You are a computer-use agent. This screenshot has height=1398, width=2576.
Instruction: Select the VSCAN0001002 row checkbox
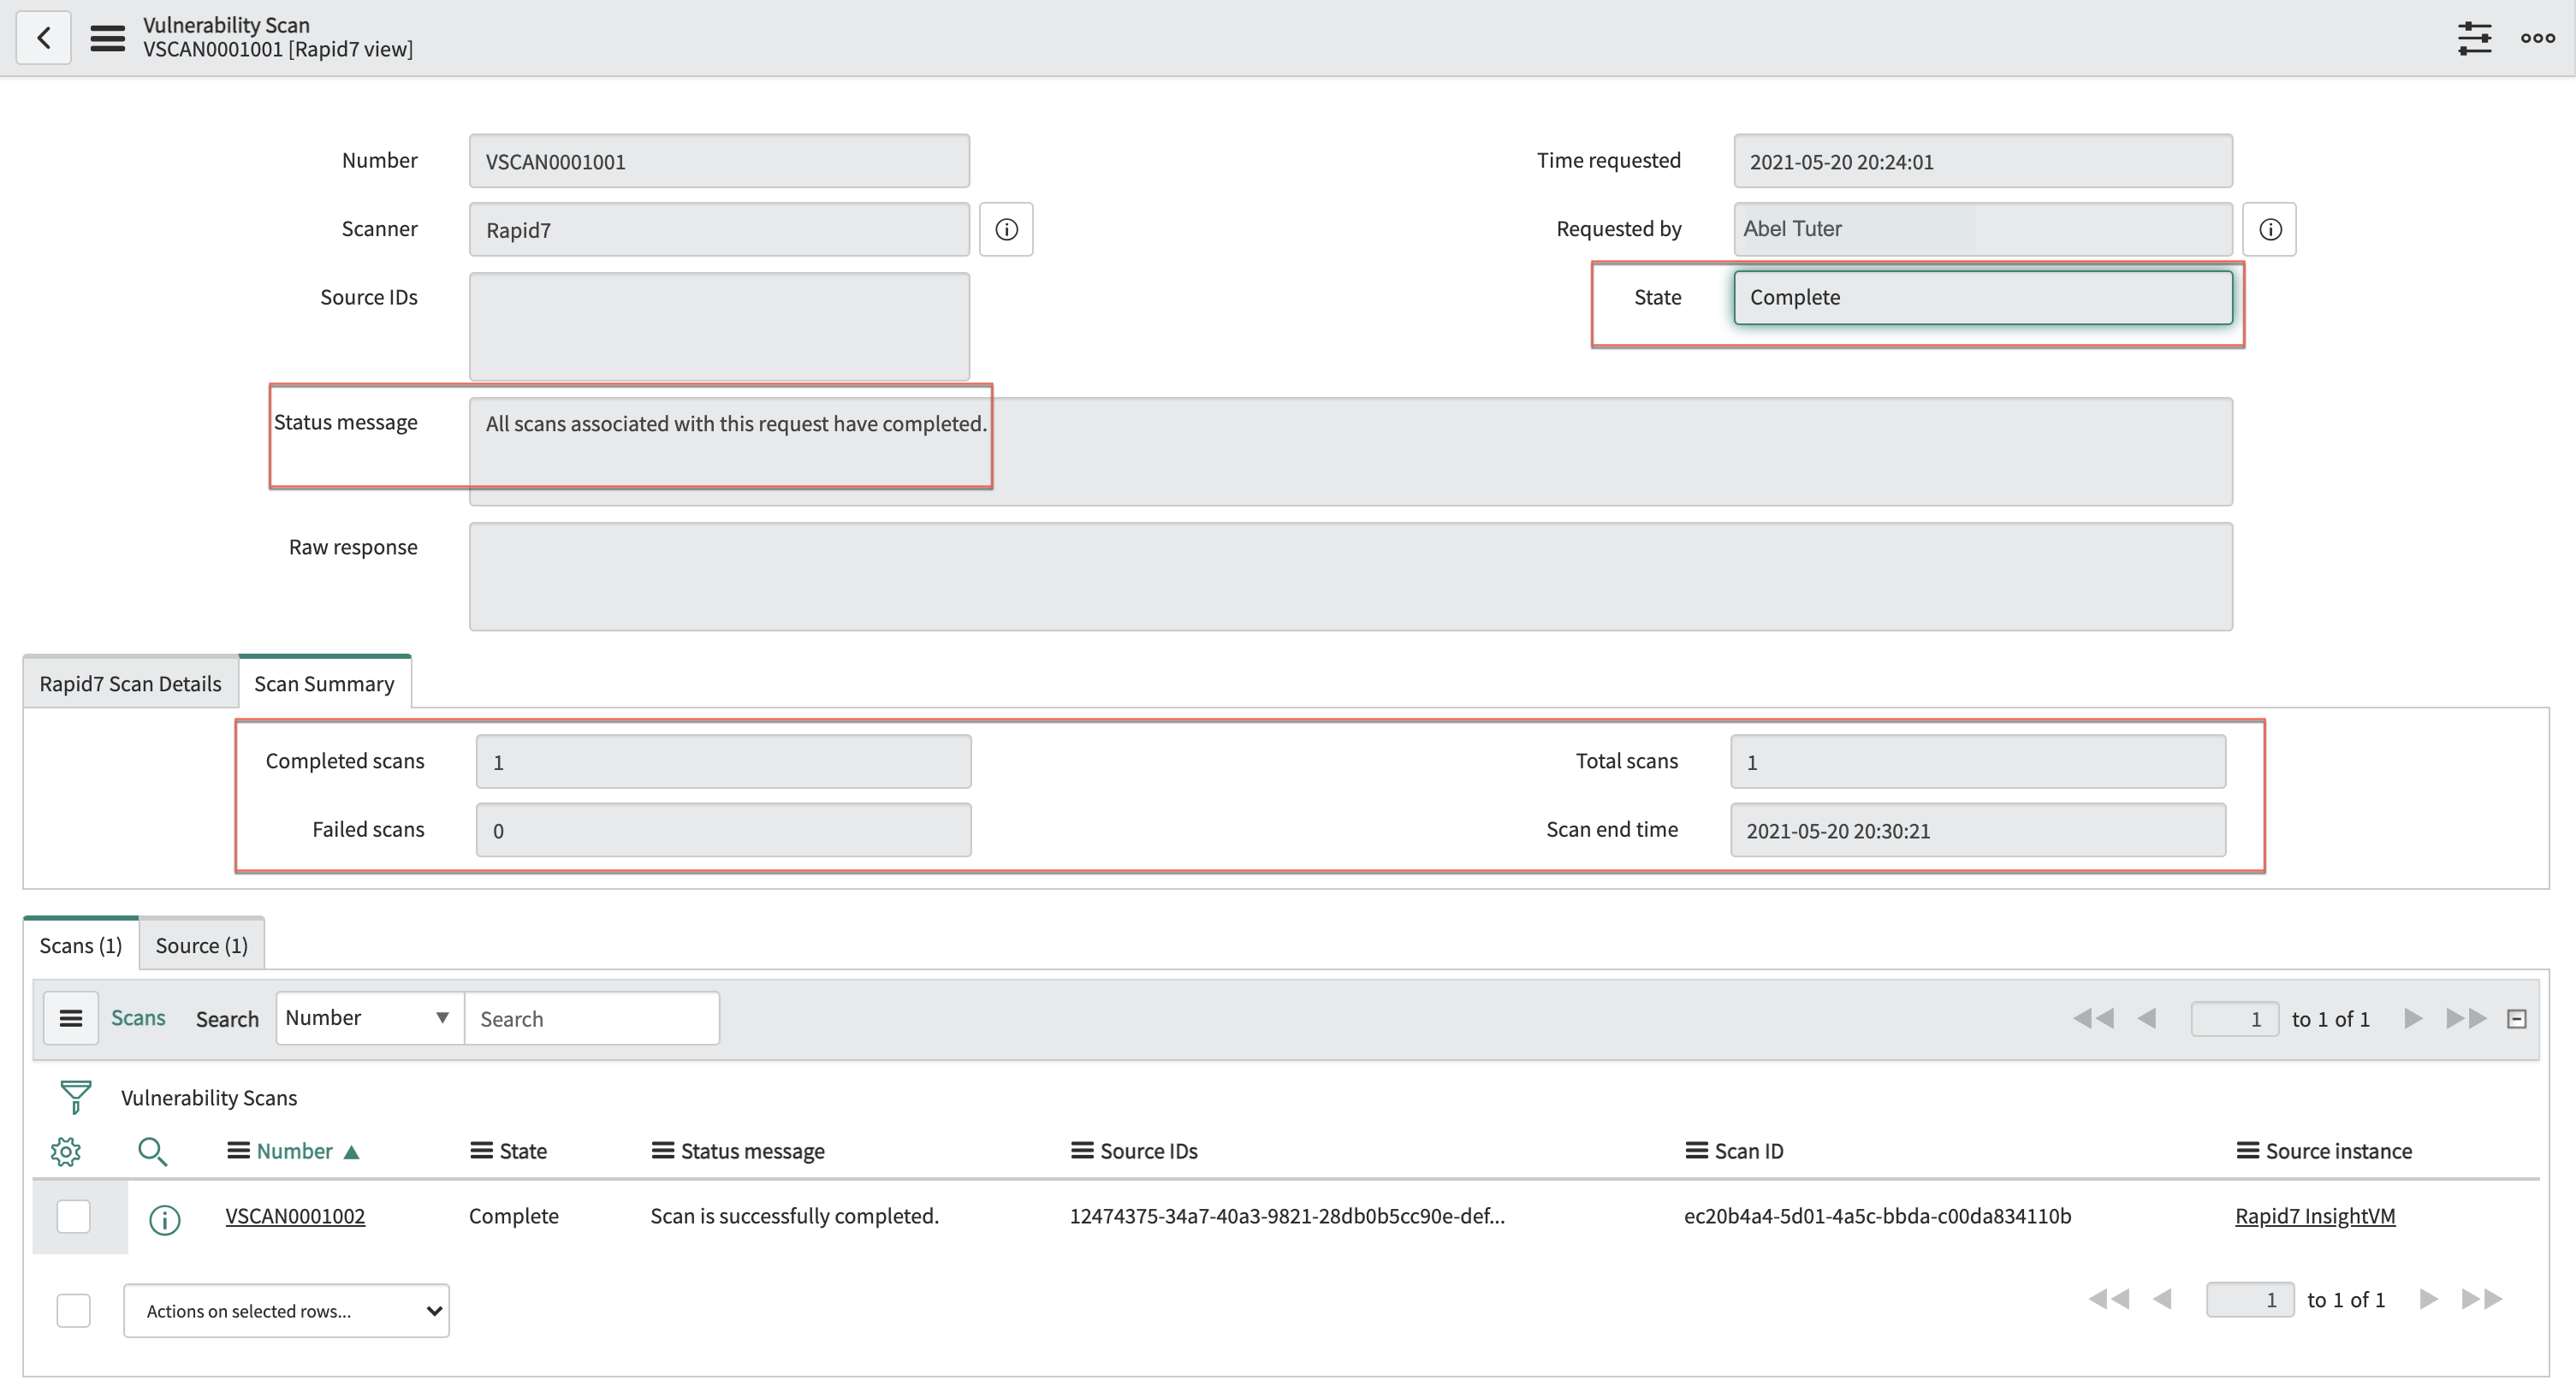click(x=74, y=1216)
